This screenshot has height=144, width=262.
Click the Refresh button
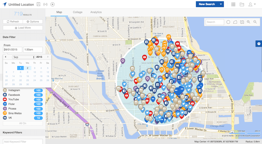(13, 21)
